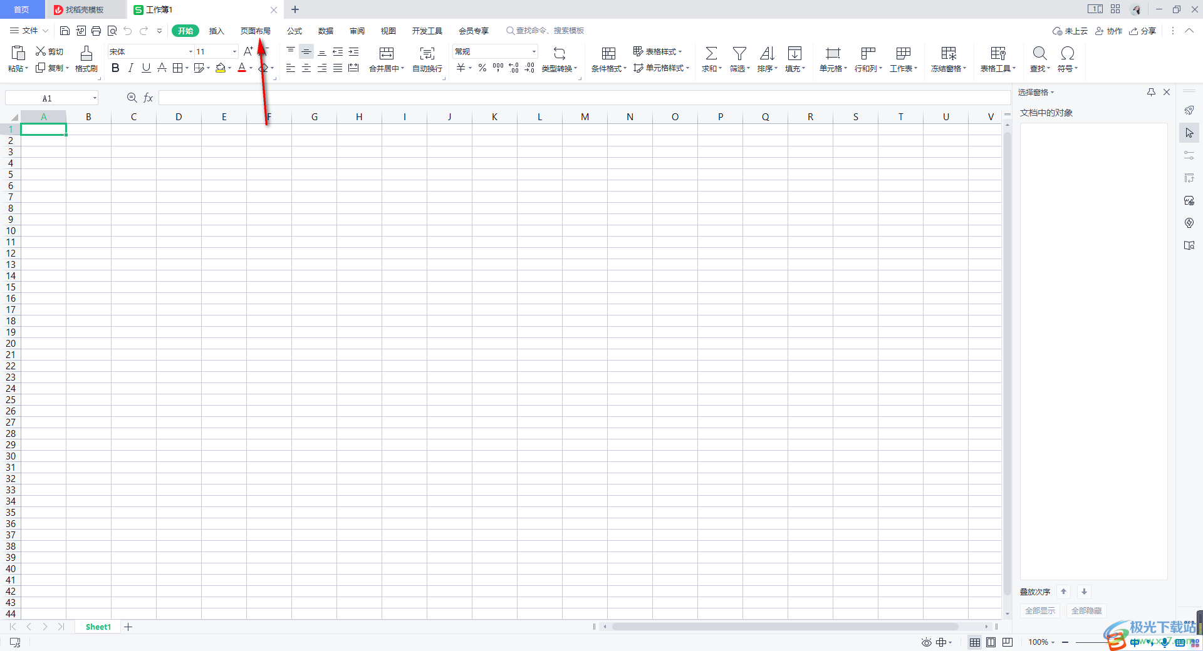
Task: Click the 协作 (Collaborate) button
Action: click(x=1108, y=31)
